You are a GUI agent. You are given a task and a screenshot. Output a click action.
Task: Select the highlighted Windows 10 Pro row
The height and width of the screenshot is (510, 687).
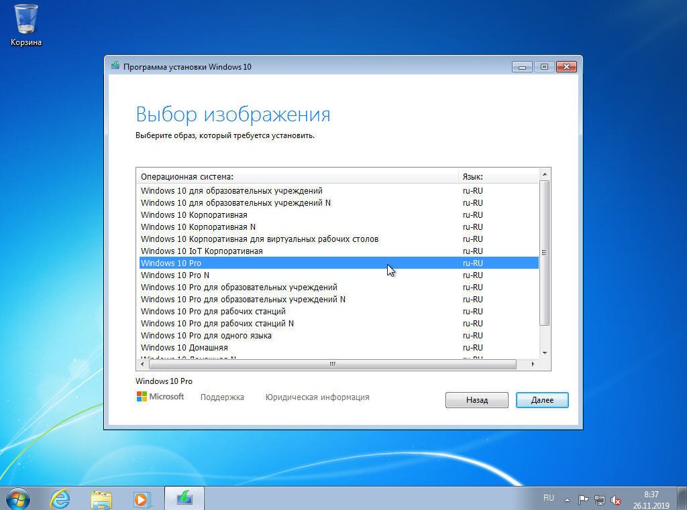[x=339, y=263]
